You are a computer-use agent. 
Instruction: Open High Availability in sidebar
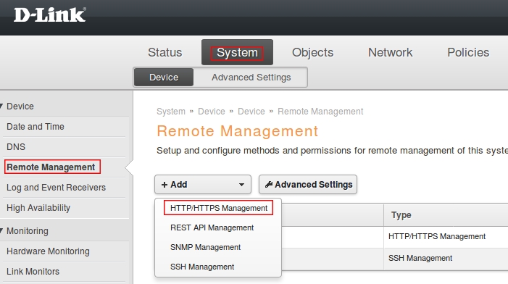[38, 208]
